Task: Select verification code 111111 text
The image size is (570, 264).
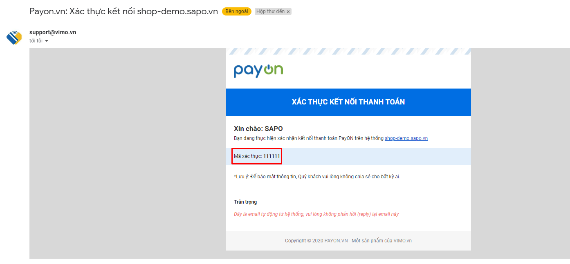Action: coord(272,156)
